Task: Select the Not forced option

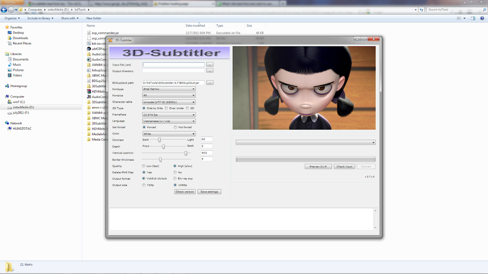Action: click(175, 127)
